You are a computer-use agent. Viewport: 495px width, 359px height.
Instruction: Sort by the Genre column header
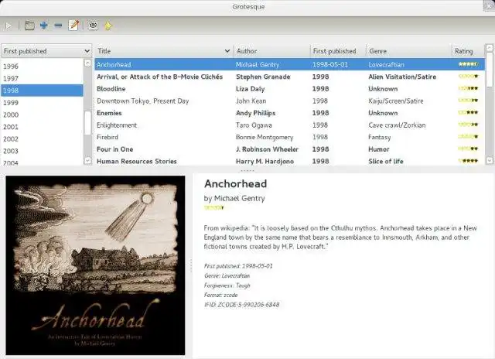[408, 51]
